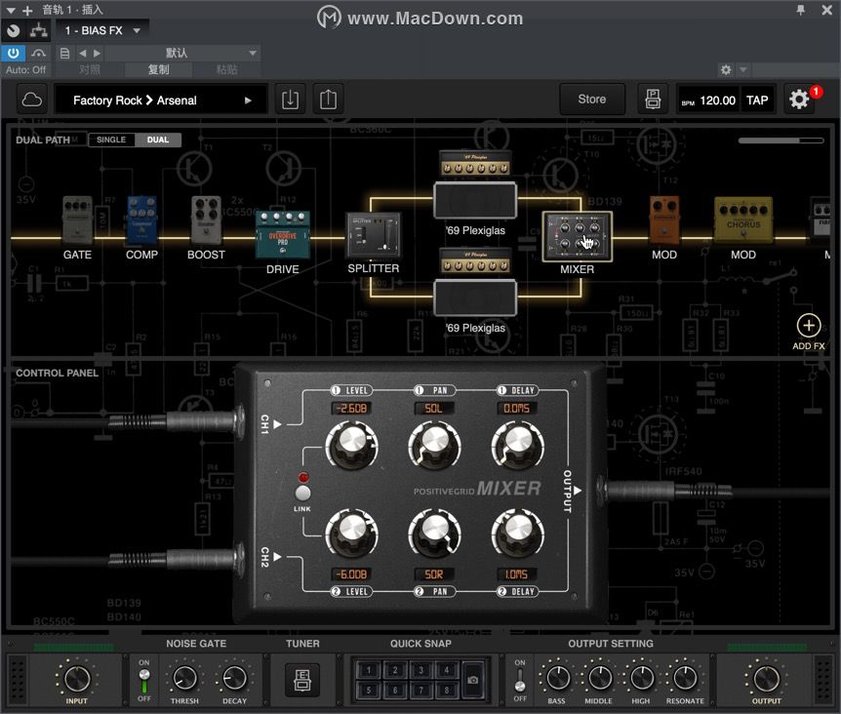Screen dimensions: 841x714
Task: Click 对照 compare button
Action: 90,69
